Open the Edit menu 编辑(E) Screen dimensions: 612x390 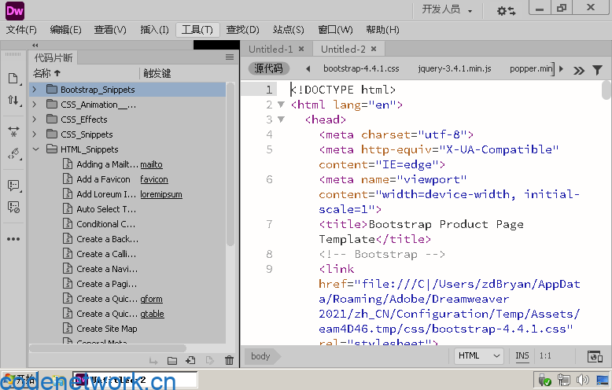coord(65,30)
